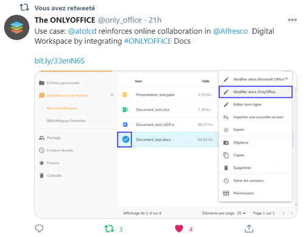Image resolution: width=304 pixels, height=237 pixels.
Task: Click the reply speech bubble icon
Action: pos(39,228)
